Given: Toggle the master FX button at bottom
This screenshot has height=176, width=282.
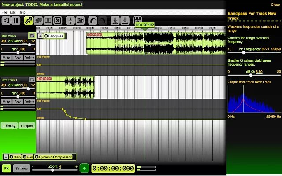Looking at the screenshot, I should pyautogui.click(x=6, y=169).
